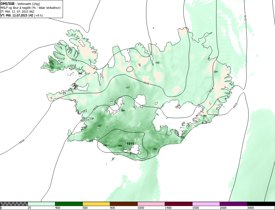Viewport: 275px width, 210px height.
Task: Click the "1012" isobar label at the top right
Action: click(x=245, y=18)
